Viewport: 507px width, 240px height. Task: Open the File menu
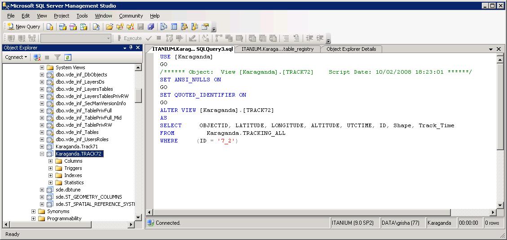click(11, 16)
